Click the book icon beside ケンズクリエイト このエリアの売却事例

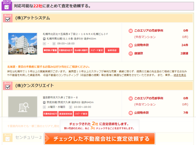click(131, 98)
